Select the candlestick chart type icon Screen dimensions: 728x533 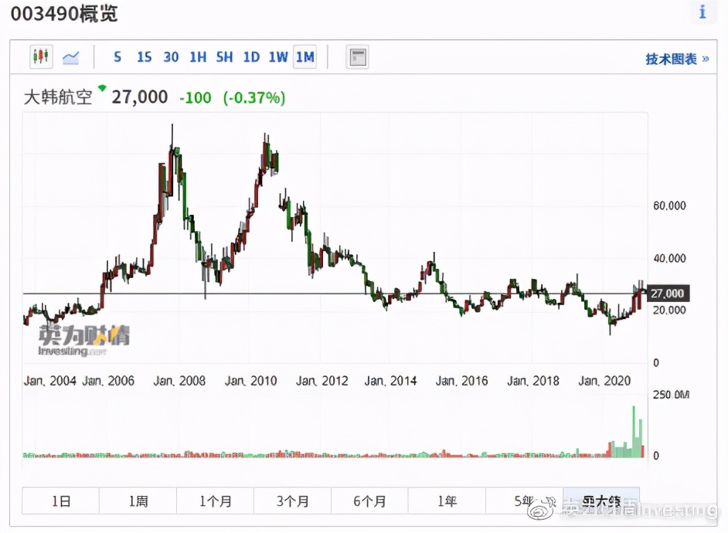pos(41,57)
